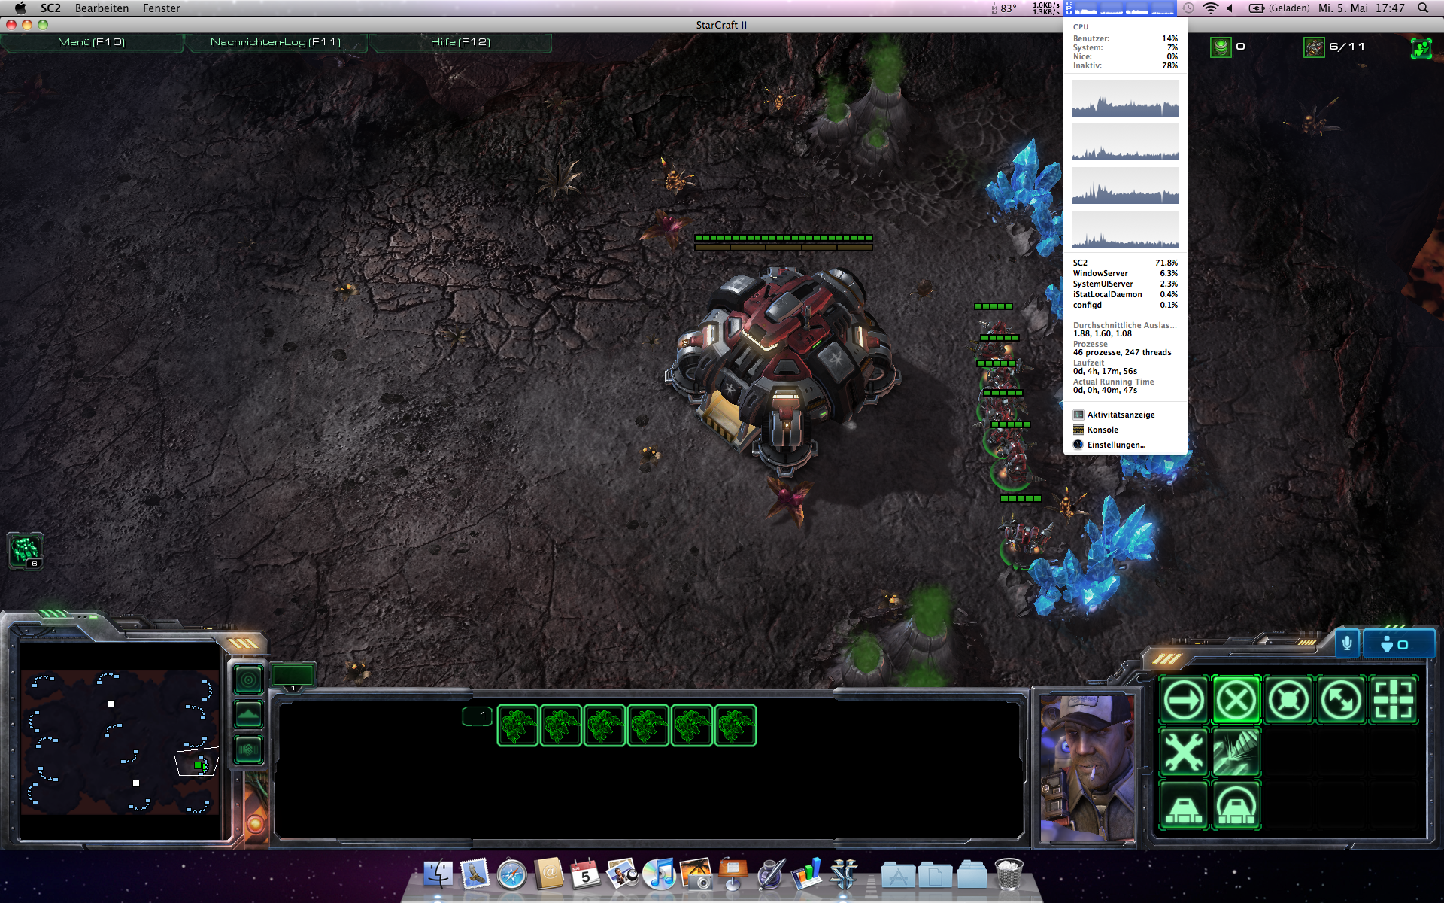Open iTunes in the Dock

(660, 874)
